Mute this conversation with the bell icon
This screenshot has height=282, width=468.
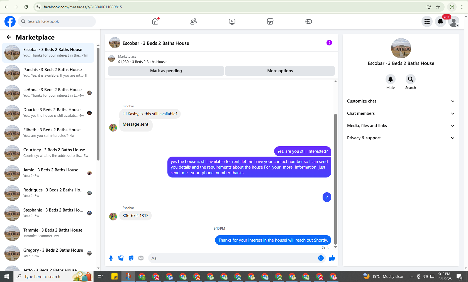coord(391,79)
